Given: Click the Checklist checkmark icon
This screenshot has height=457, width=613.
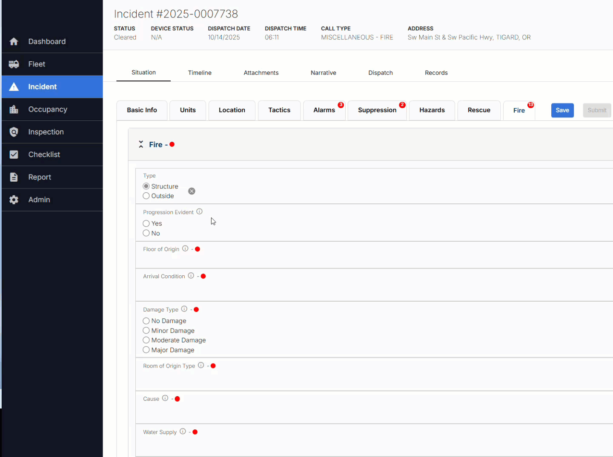Looking at the screenshot, I should [14, 154].
